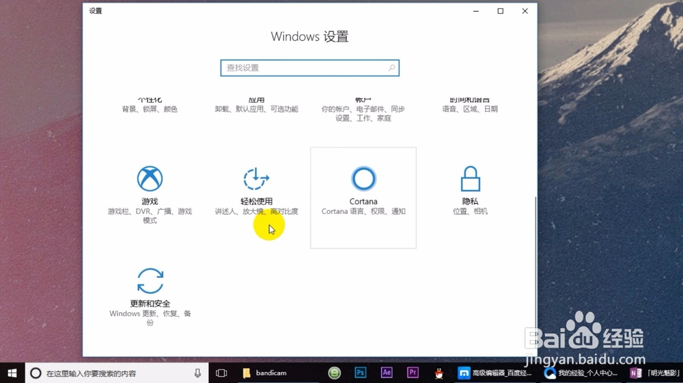The height and width of the screenshot is (383, 683).
Task: Launch Premiere Pro from the taskbar
Action: point(413,373)
